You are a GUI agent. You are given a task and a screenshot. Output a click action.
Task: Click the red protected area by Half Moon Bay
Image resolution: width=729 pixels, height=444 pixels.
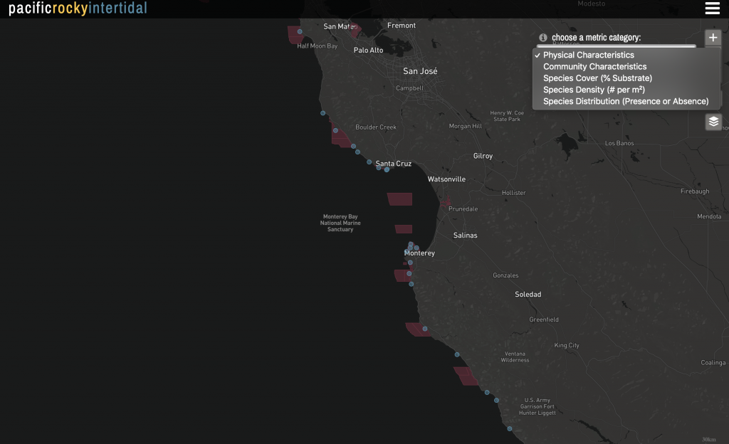295,36
